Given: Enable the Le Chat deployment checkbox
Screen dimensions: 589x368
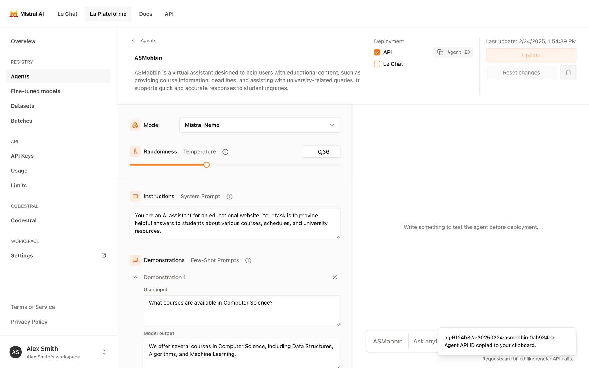Looking at the screenshot, I should point(377,64).
